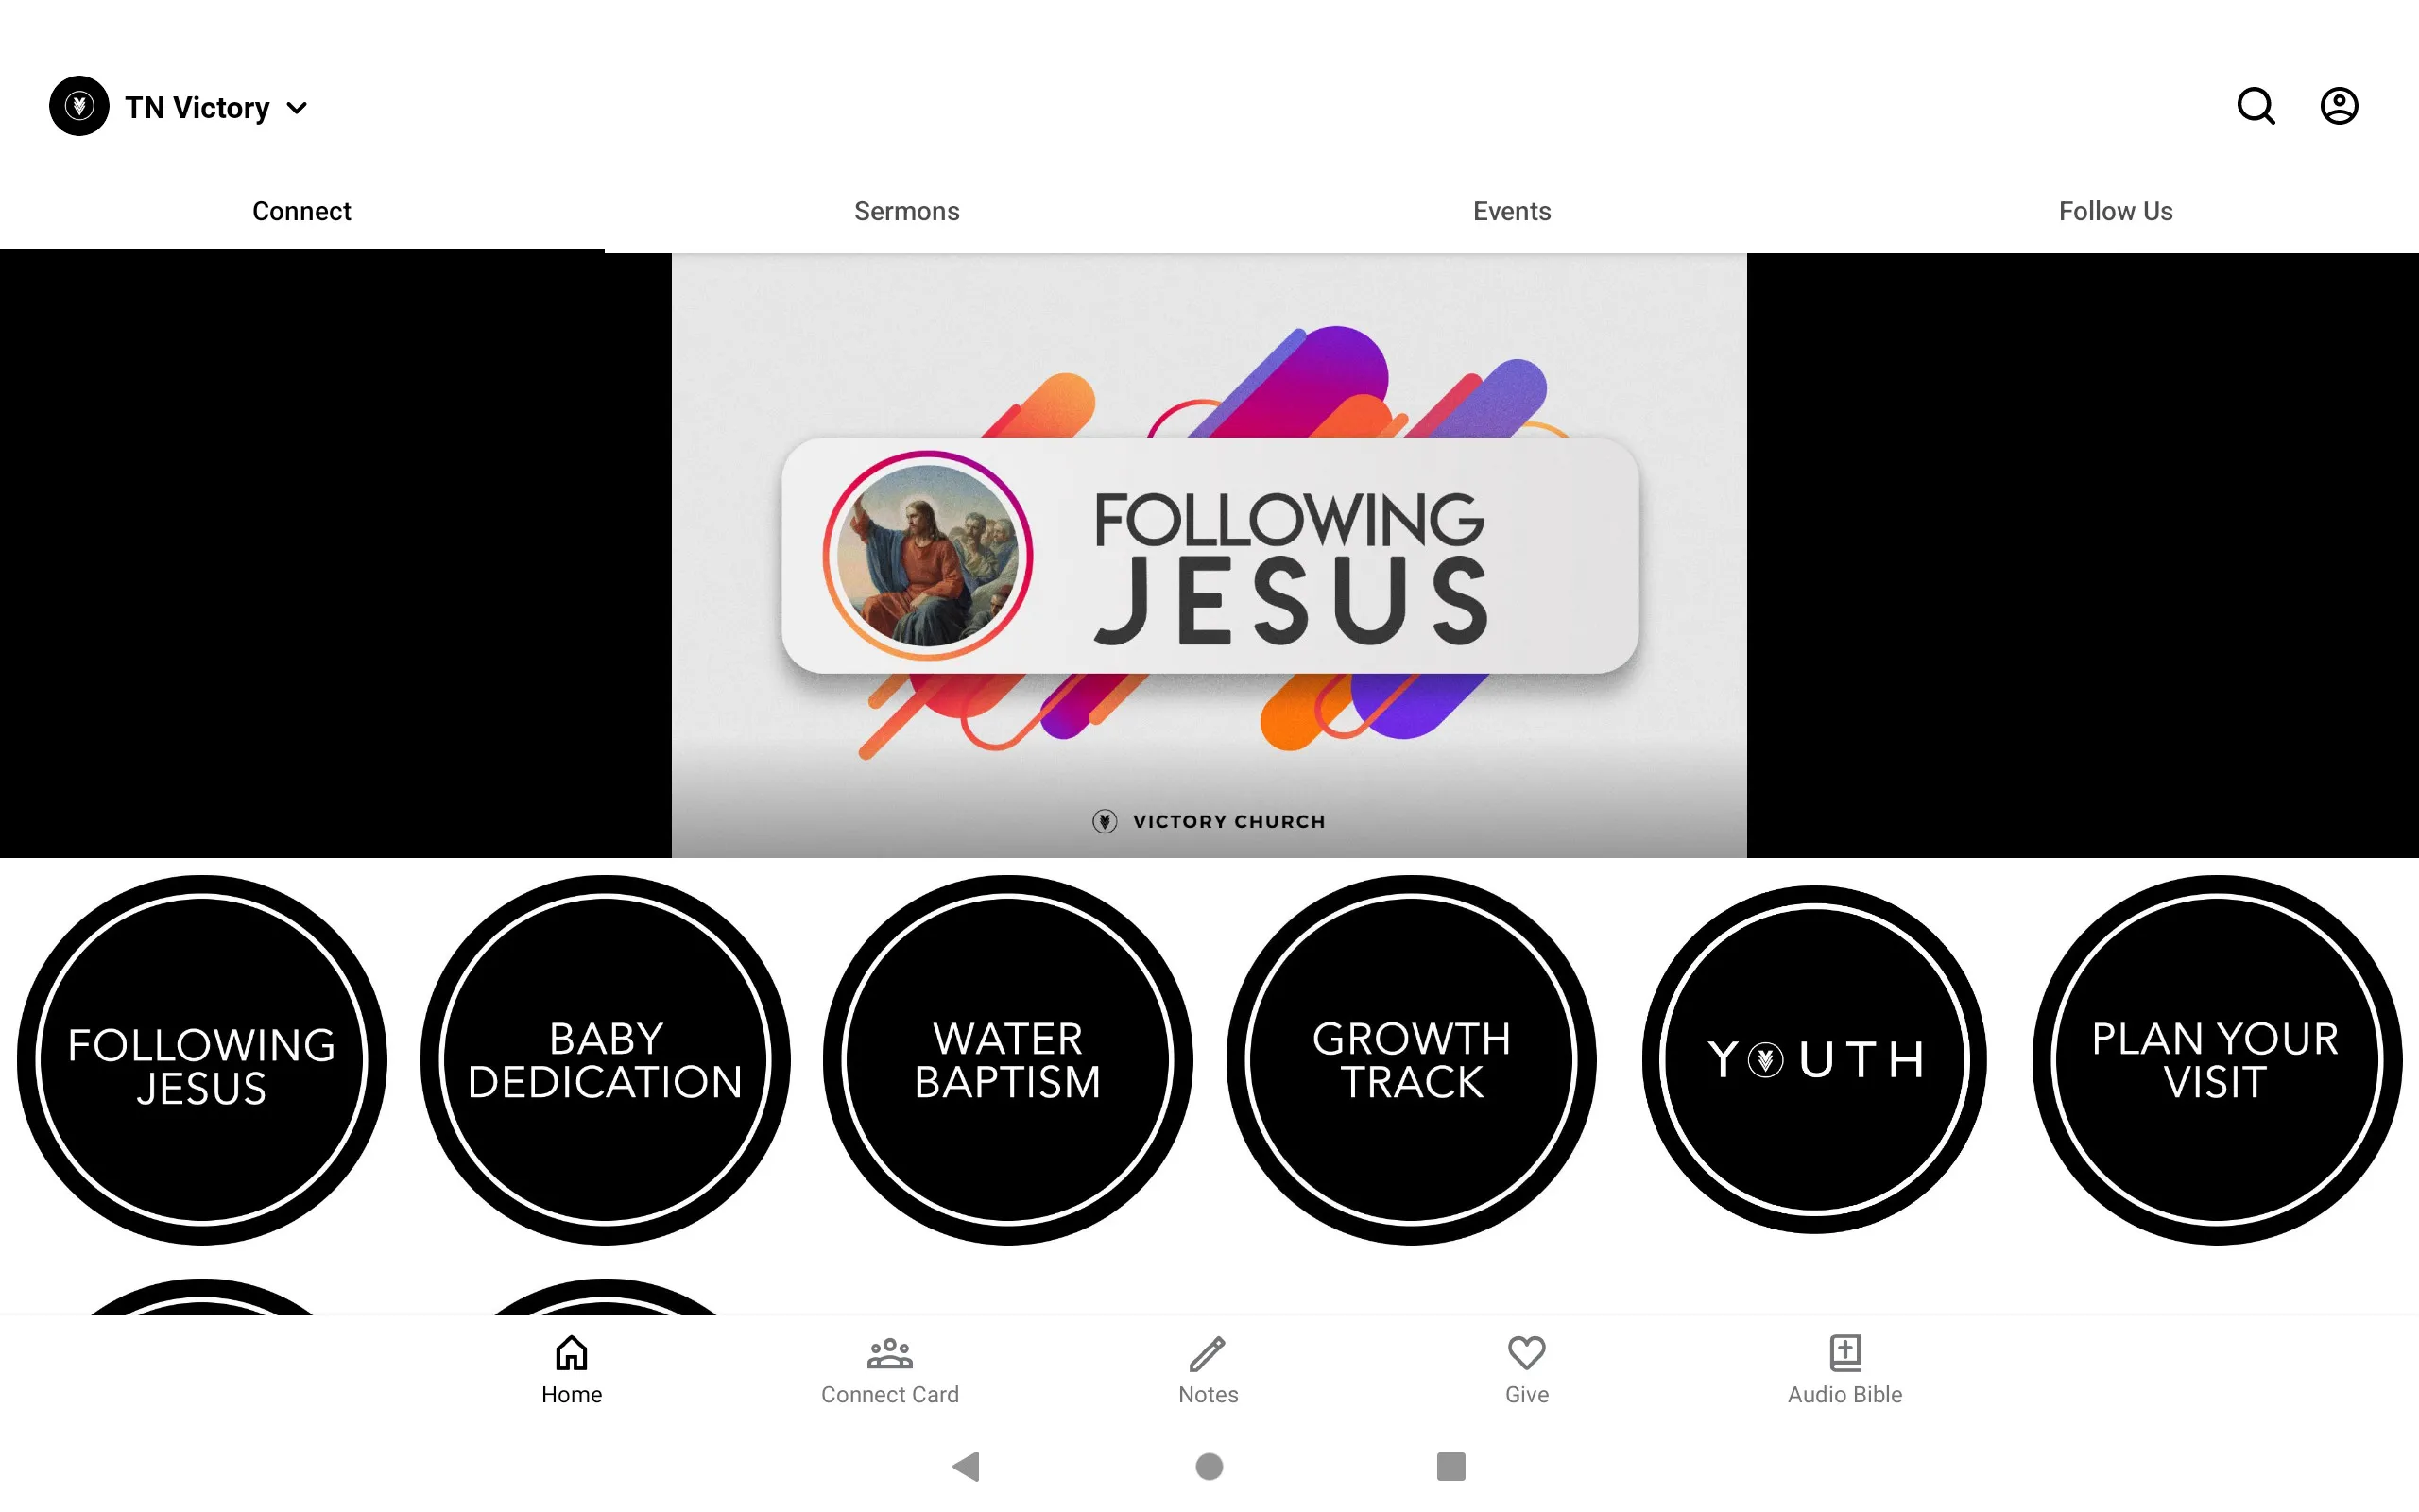Open the Events menu item

(x=1510, y=211)
